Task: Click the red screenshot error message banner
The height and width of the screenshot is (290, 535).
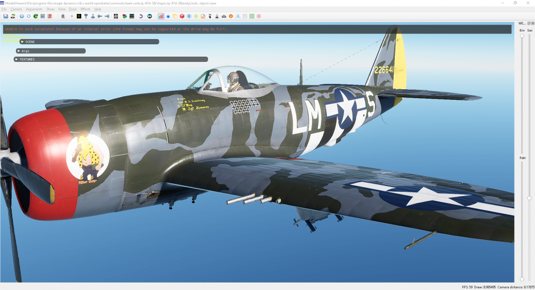Action: [x=115, y=29]
